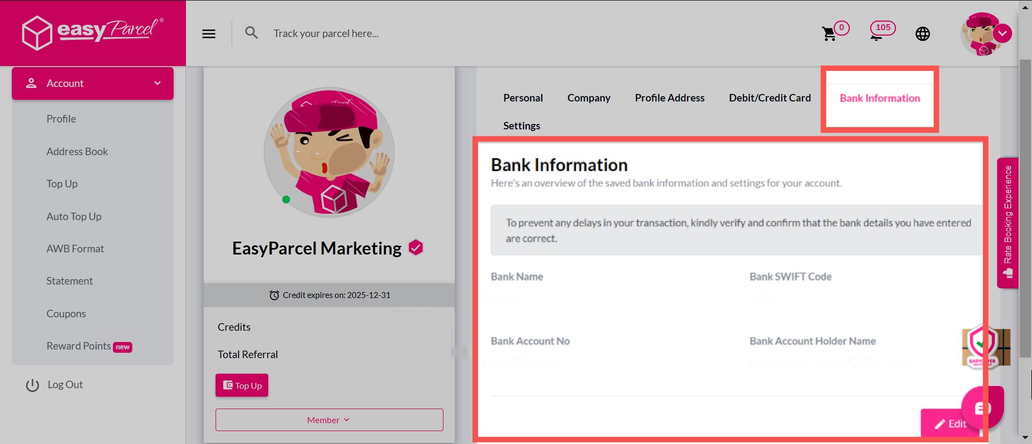Switch to the Profile Address tab
Viewport: 1032px width, 444px height.
tap(669, 98)
